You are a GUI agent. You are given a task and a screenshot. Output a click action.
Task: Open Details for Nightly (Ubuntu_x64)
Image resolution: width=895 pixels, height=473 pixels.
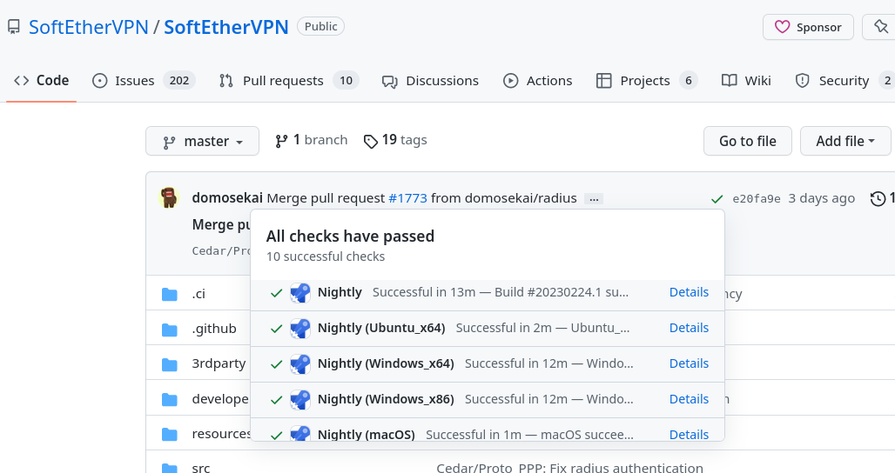coord(689,329)
